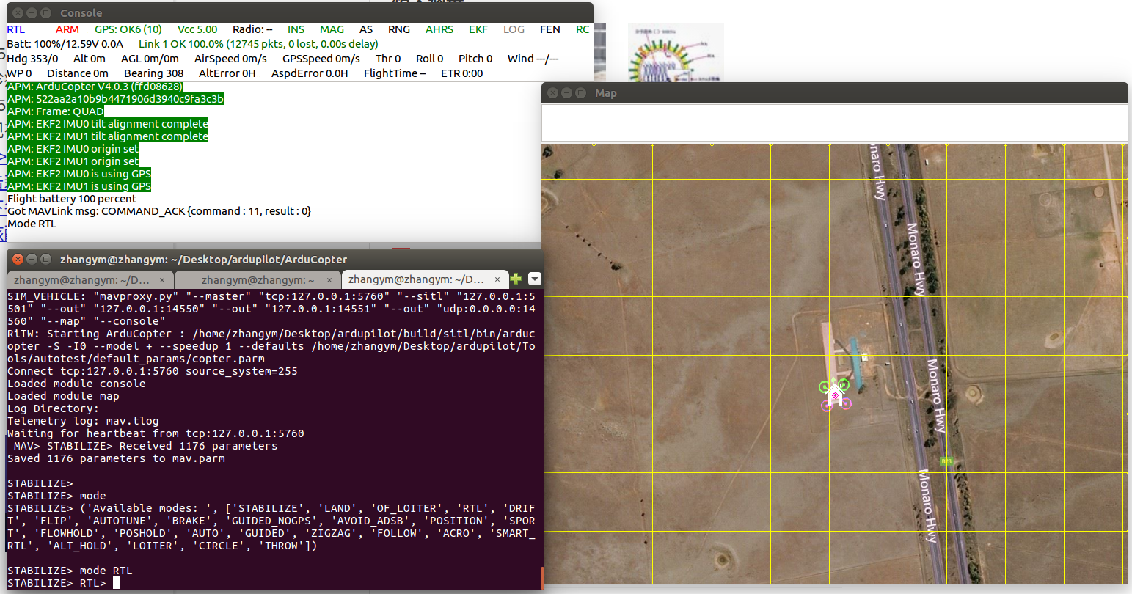1132x594 pixels.
Task: Click the 'Radio: –' status
Action: pos(252,29)
